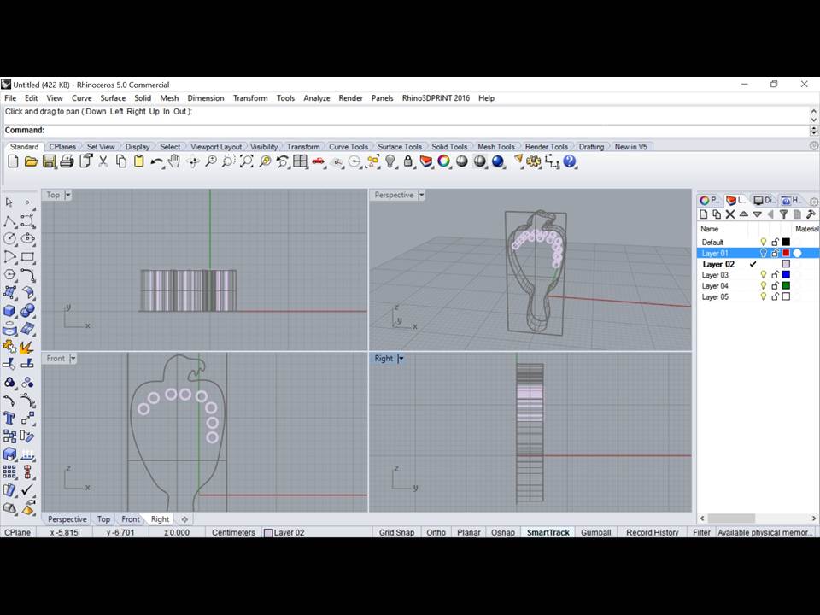Click the Help question mark icon
The height and width of the screenshot is (615, 820).
coord(570,161)
